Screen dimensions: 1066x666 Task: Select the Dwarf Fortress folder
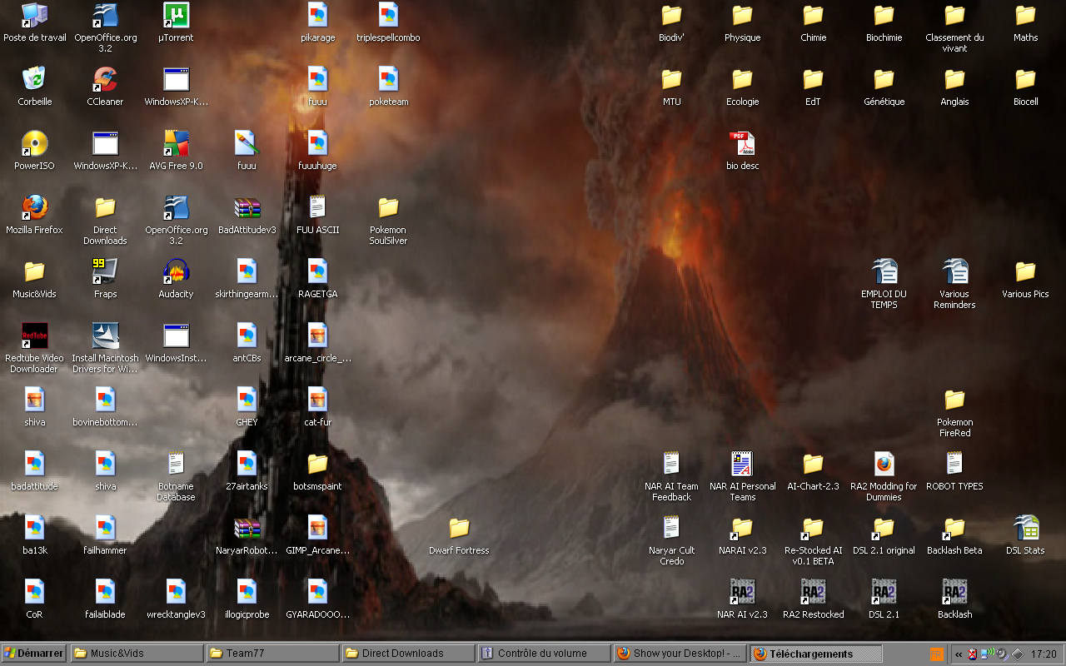click(x=459, y=529)
